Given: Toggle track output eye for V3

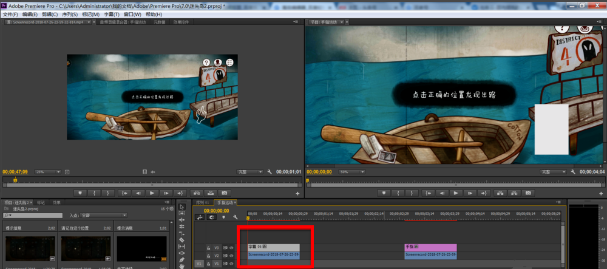Looking at the screenshot, I should pyautogui.click(x=231, y=248).
